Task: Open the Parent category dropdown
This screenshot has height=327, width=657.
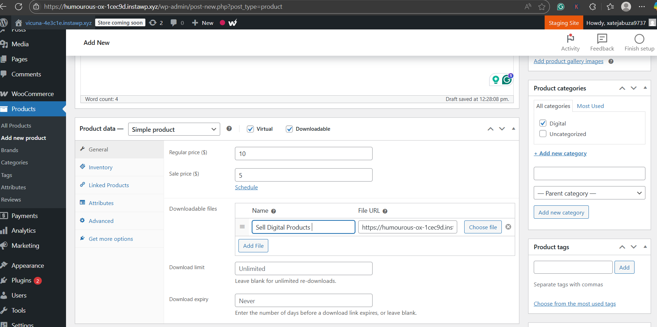Action: tap(589, 193)
